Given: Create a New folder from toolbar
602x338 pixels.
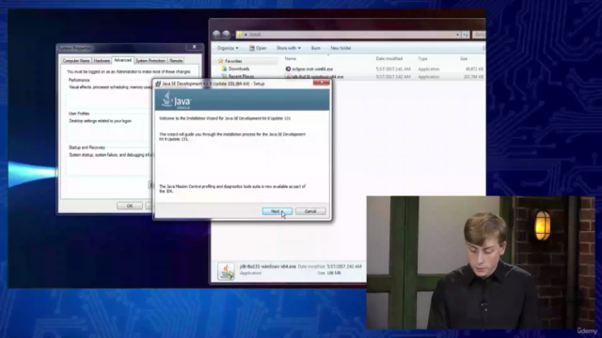Looking at the screenshot, I should tap(341, 48).
